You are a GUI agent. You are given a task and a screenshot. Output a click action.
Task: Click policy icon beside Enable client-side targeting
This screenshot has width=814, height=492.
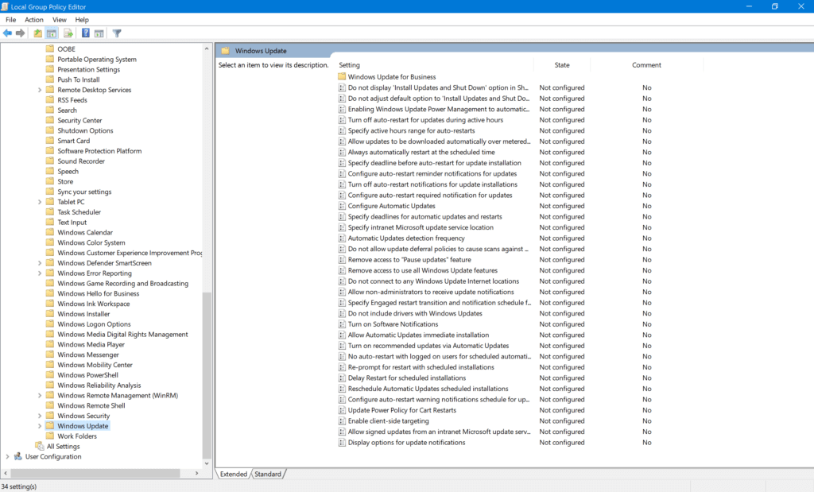pos(342,421)
